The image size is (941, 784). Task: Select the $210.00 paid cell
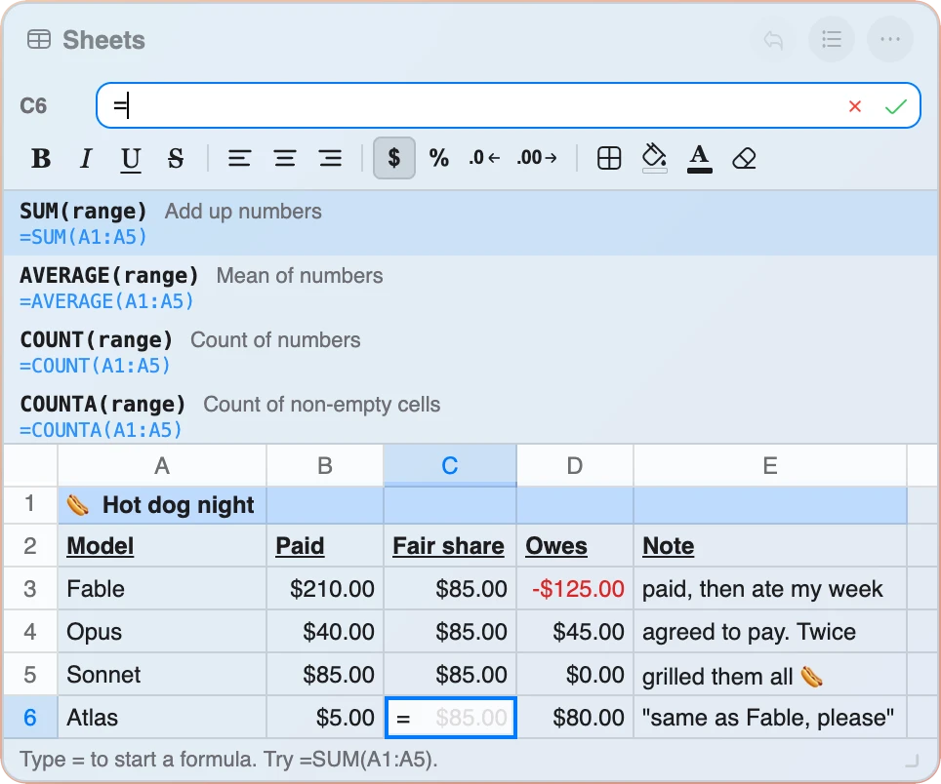coord(325,589)
